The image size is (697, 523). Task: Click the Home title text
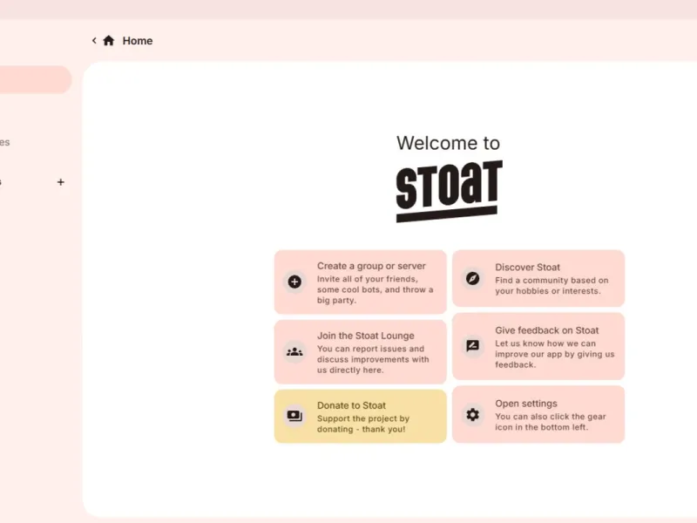(138, 40)
